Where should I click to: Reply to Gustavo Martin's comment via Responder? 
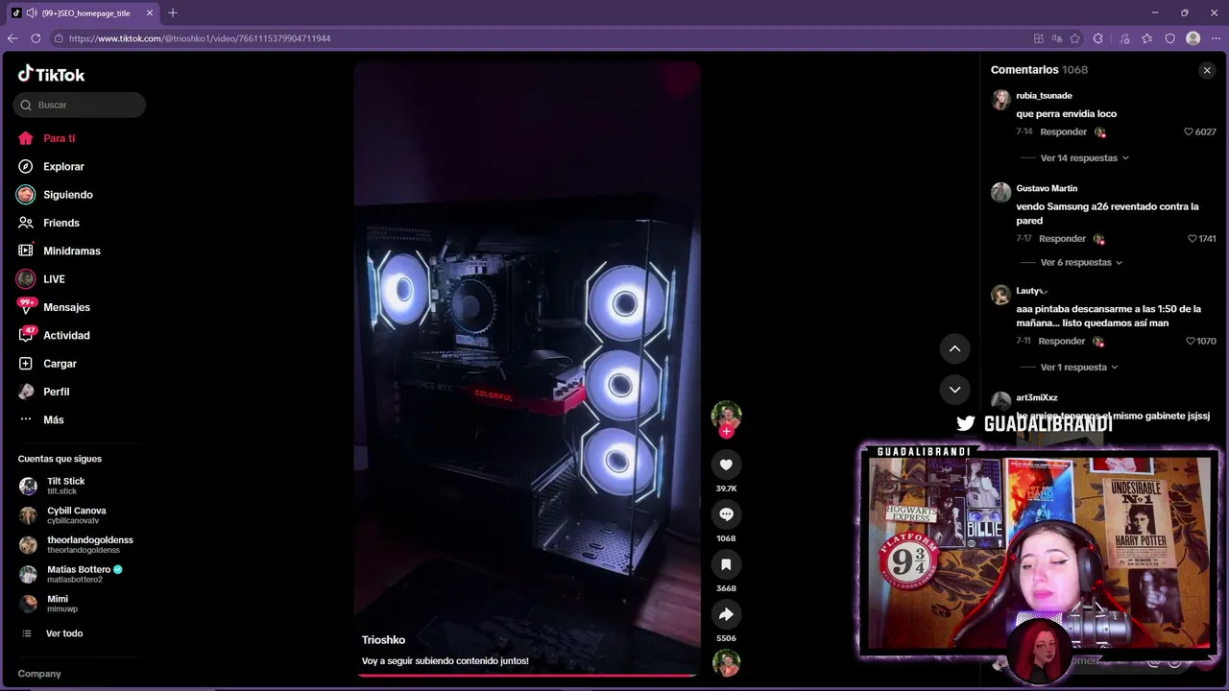[1062, 238]
